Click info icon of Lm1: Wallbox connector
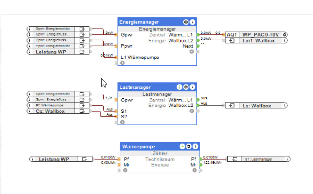Screen dimensions: 313x194 click(284, 41)
